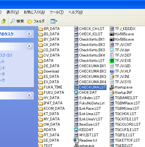The width and height of the screenshot is (145, 147).
Task: Click the 検索 search magnifier icon
Action: coord(13,21)
